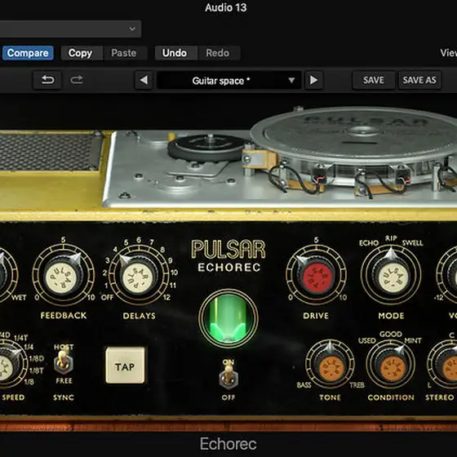Viewport: 457px width, 457px height.
Task: Click the SAVE preset button
Action: tap(374, 80)
